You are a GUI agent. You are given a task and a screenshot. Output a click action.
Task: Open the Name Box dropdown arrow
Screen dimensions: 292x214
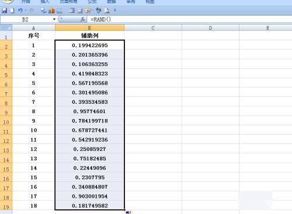54,19
